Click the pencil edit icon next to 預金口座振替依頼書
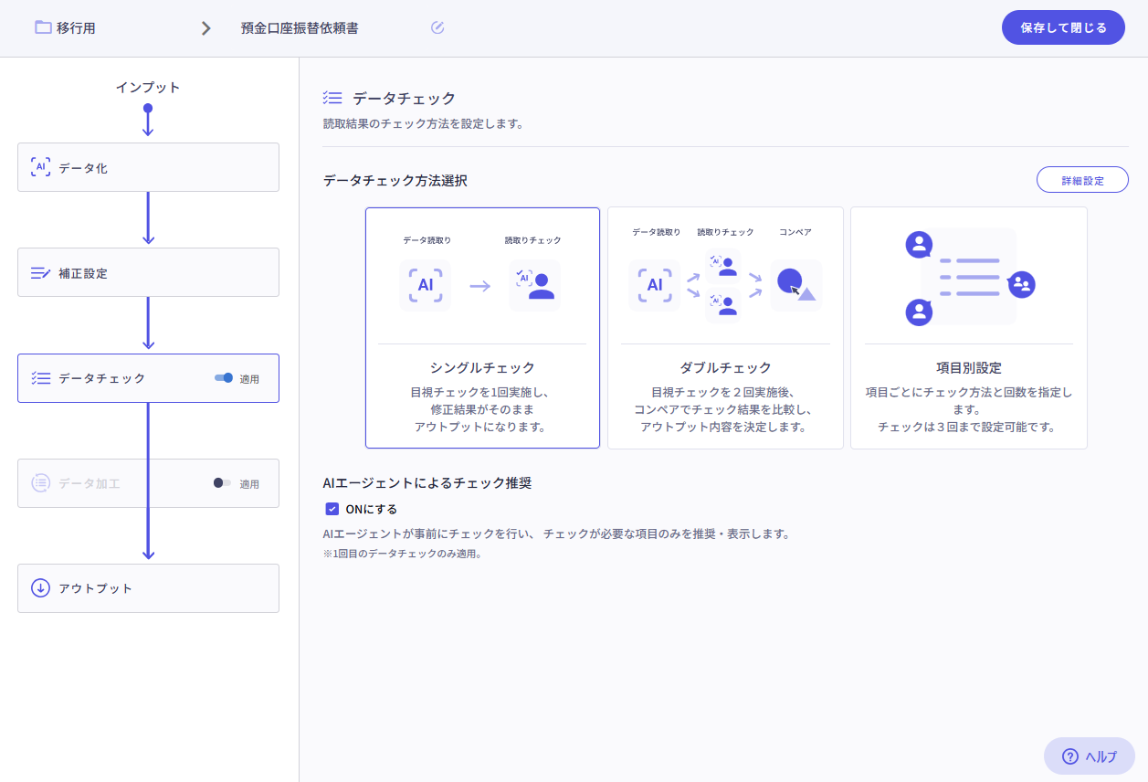This screenshot has width=1148, height=782. pyautogui.click(x=437, y=27)
